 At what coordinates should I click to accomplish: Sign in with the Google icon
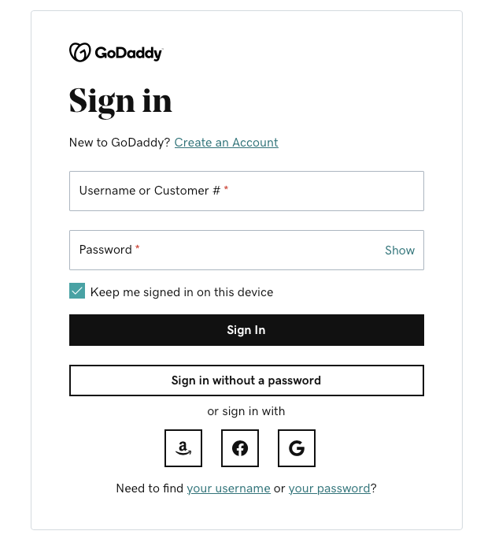pyautogui.click(x=296, y=448)
